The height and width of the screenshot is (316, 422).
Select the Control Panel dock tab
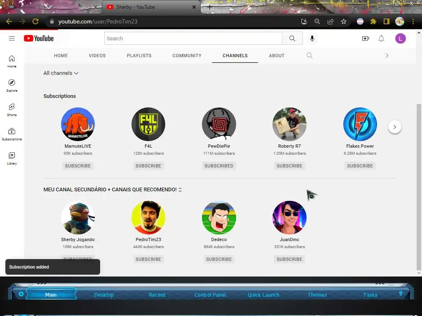click(x=210, y=295)
